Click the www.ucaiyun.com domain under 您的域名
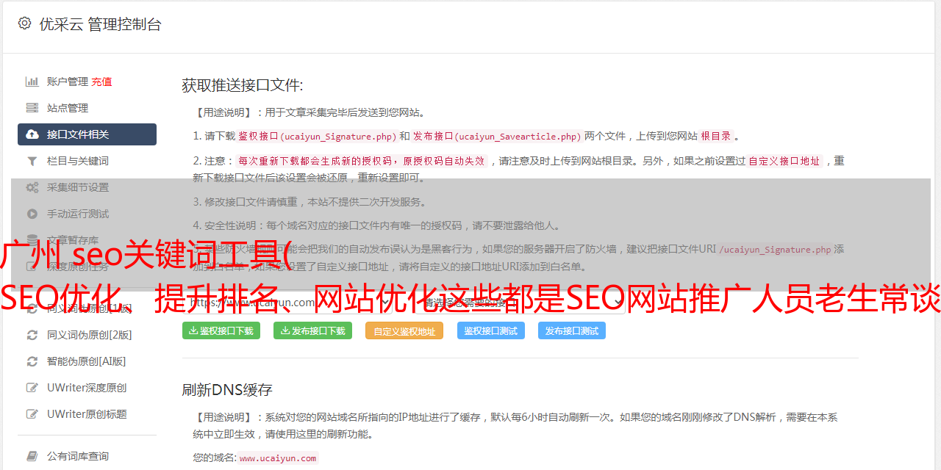Viewport: 941px width, 470px height. pyautogui.click(x=278, y=458)
